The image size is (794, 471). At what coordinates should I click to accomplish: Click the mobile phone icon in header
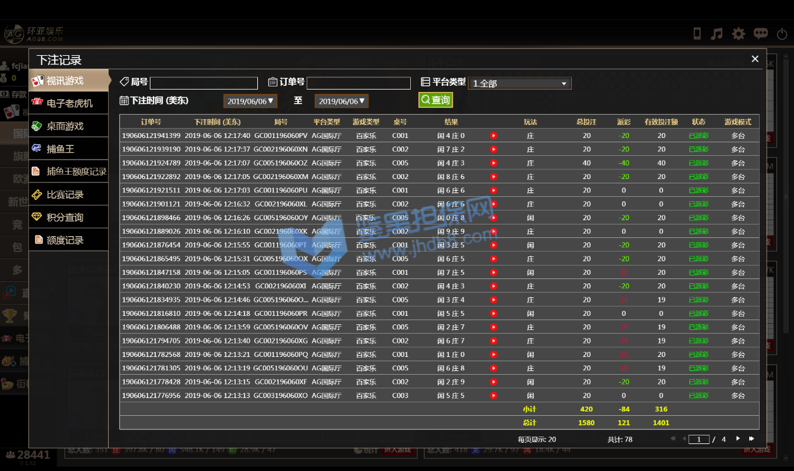coord(697,34)
